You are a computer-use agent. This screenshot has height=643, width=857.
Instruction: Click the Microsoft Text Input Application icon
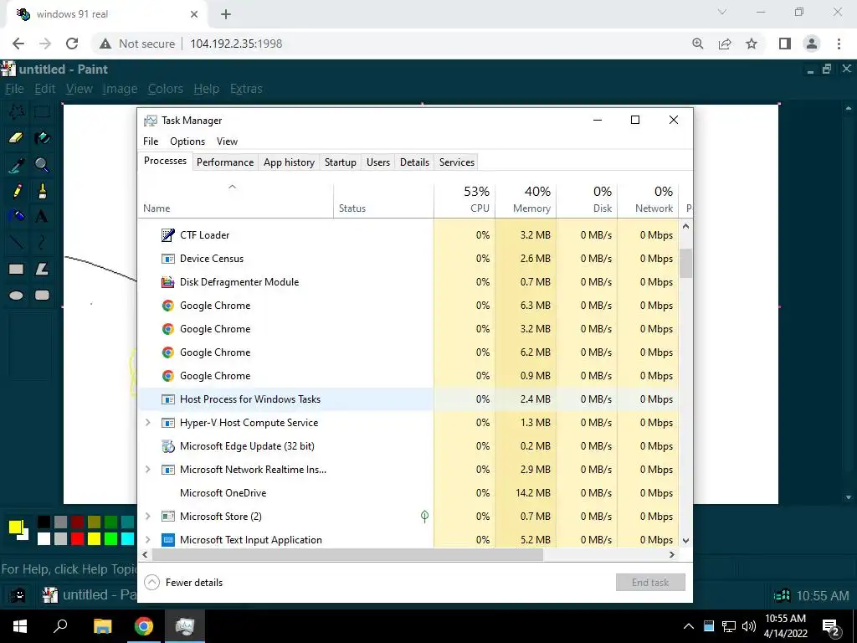[x=167, y=540]
